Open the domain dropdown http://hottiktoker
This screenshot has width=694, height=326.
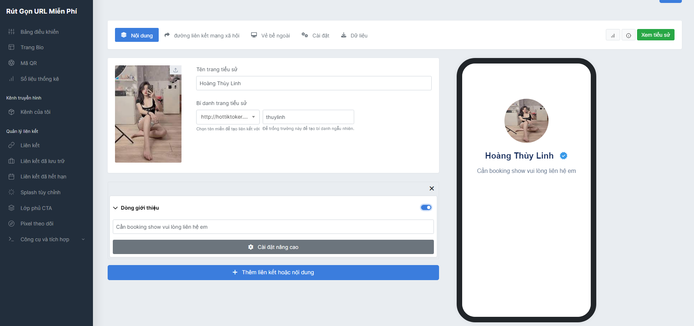click(228, 117)
